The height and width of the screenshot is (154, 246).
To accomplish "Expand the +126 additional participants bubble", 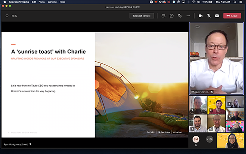I will (209, 139).
